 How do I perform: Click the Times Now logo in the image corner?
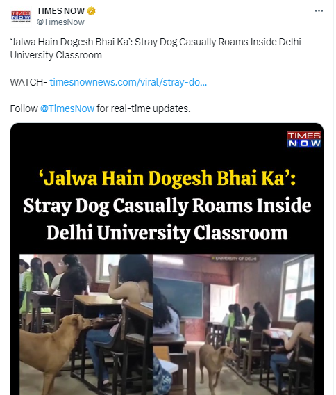point(304,139)
